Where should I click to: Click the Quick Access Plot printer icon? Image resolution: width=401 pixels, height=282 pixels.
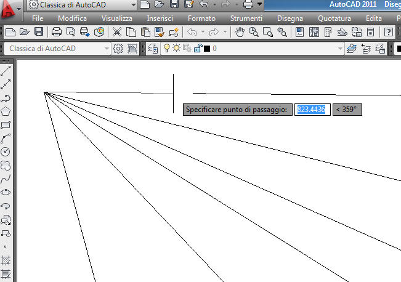(x=248, y=4)
